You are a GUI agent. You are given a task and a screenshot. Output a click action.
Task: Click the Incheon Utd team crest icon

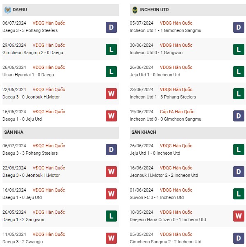coord(135,10)
